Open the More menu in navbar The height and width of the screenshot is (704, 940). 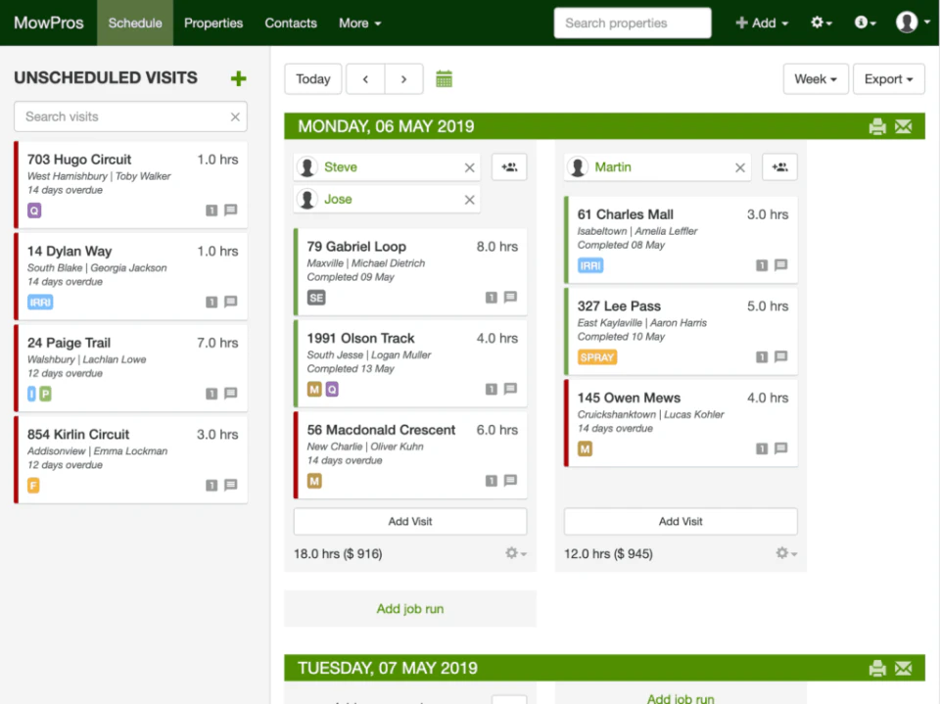[359, 23]
